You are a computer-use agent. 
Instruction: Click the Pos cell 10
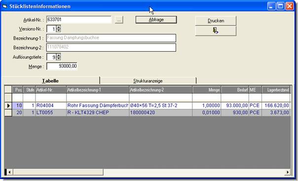click(18, 106)
